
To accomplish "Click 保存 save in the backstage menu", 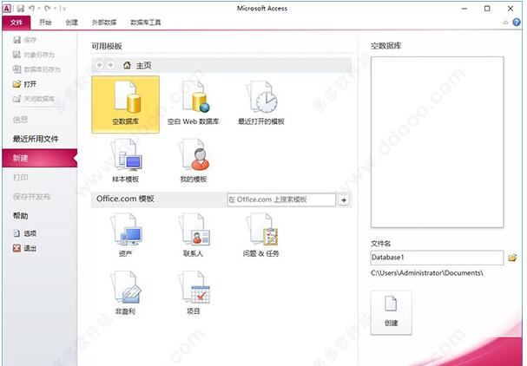I will click(24, 40).
